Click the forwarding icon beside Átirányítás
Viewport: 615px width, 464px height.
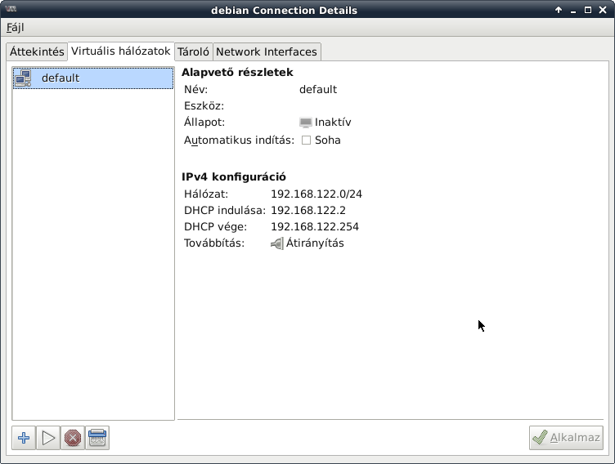click(x=277, y=243)
